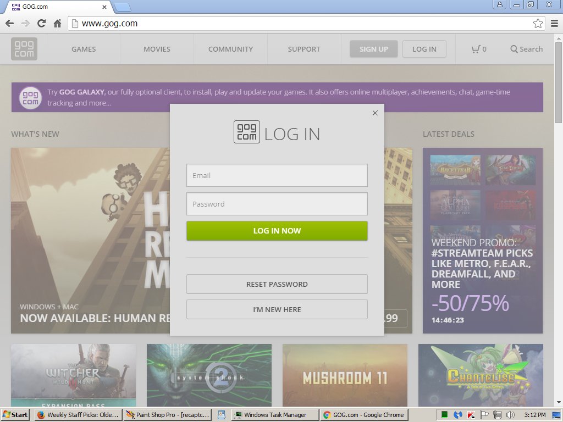Screen dimensions: 563x422
Task: Click the GOG.com logo in the header
Action: pos(24,49)
